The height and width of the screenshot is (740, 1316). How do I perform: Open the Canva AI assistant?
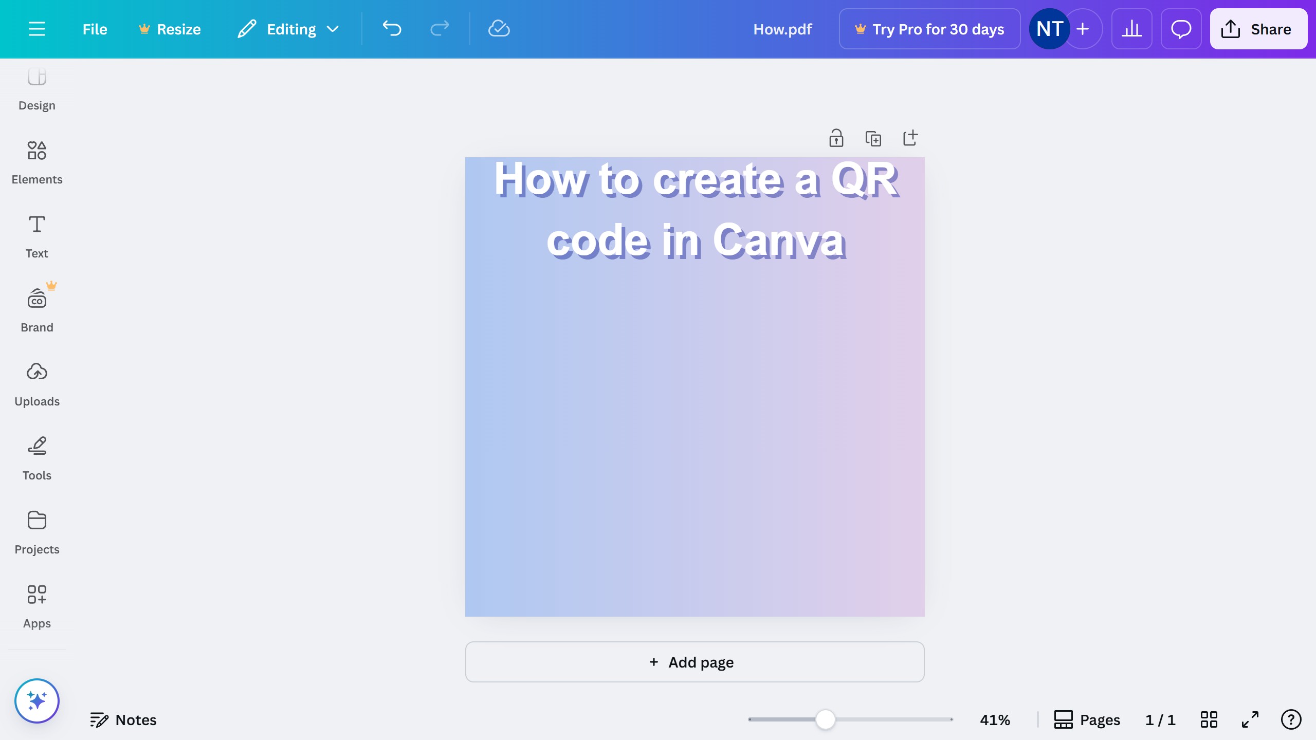[37, 700]
